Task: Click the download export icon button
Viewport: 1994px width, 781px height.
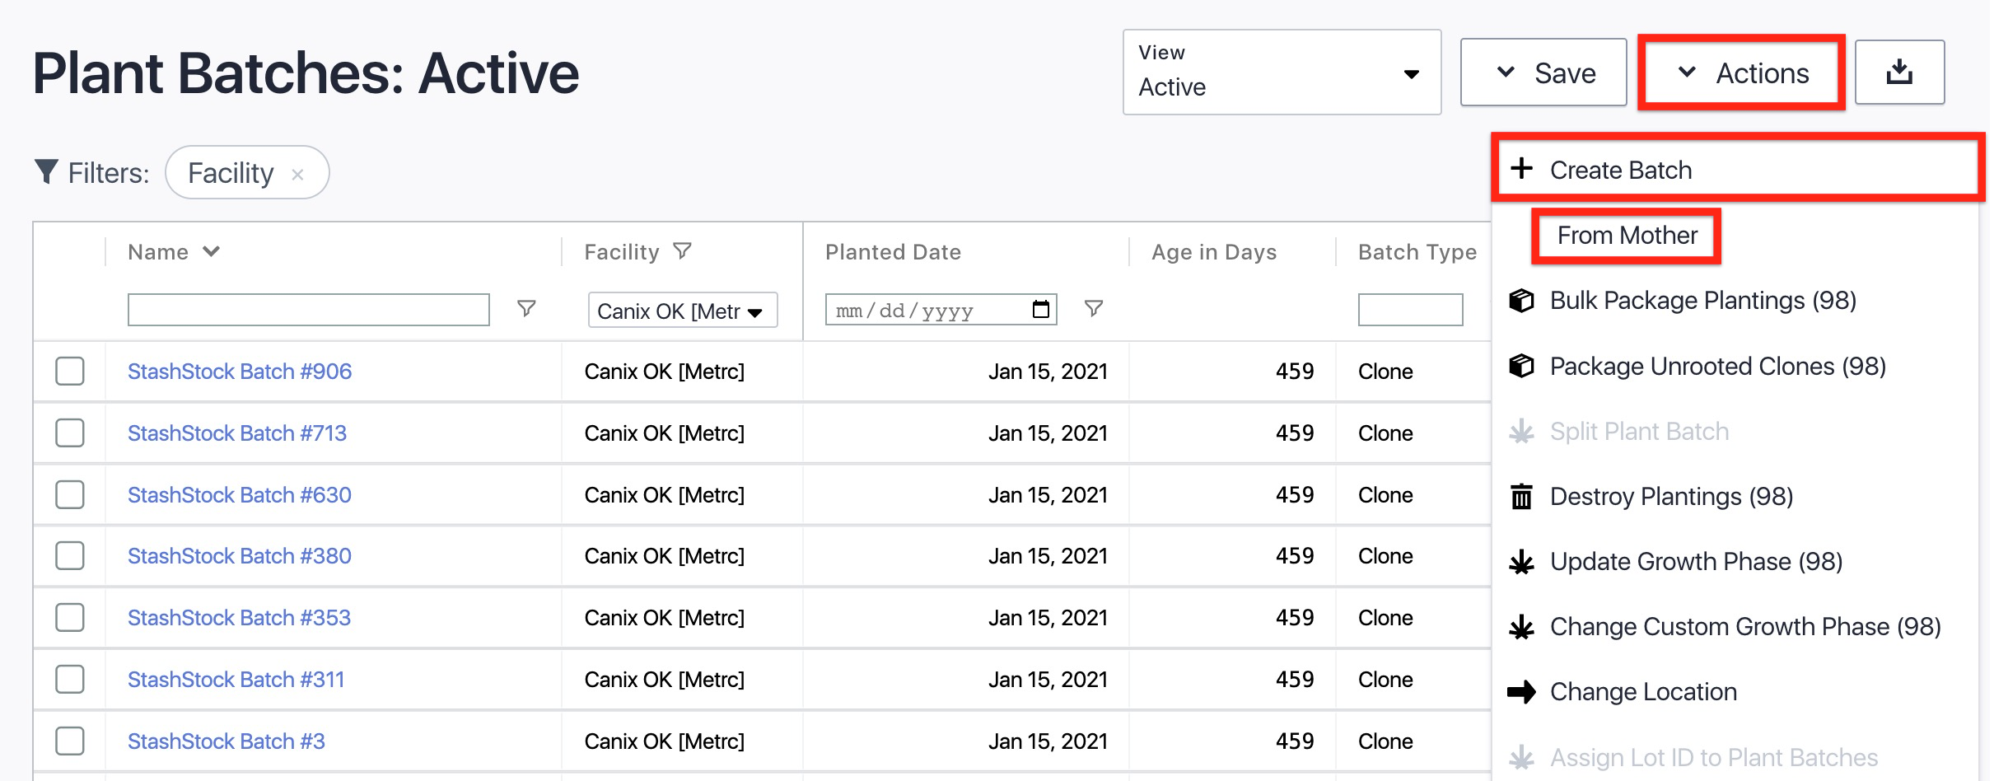Action: (1898, 72)
